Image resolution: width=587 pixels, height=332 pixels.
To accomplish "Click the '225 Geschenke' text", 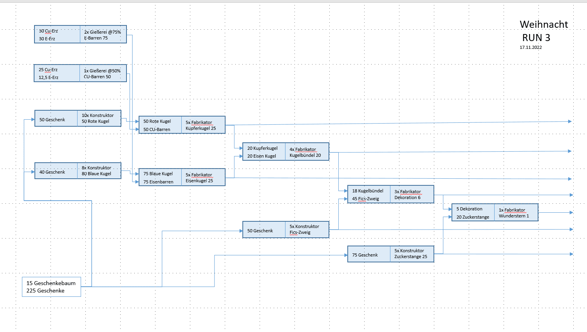I will [x=45, y=291].
